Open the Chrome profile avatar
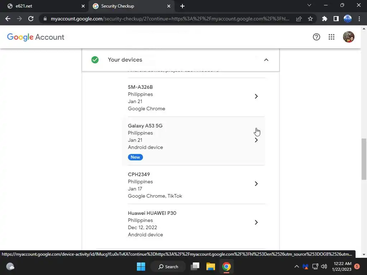The image size is (367, 275). (348, 19)
